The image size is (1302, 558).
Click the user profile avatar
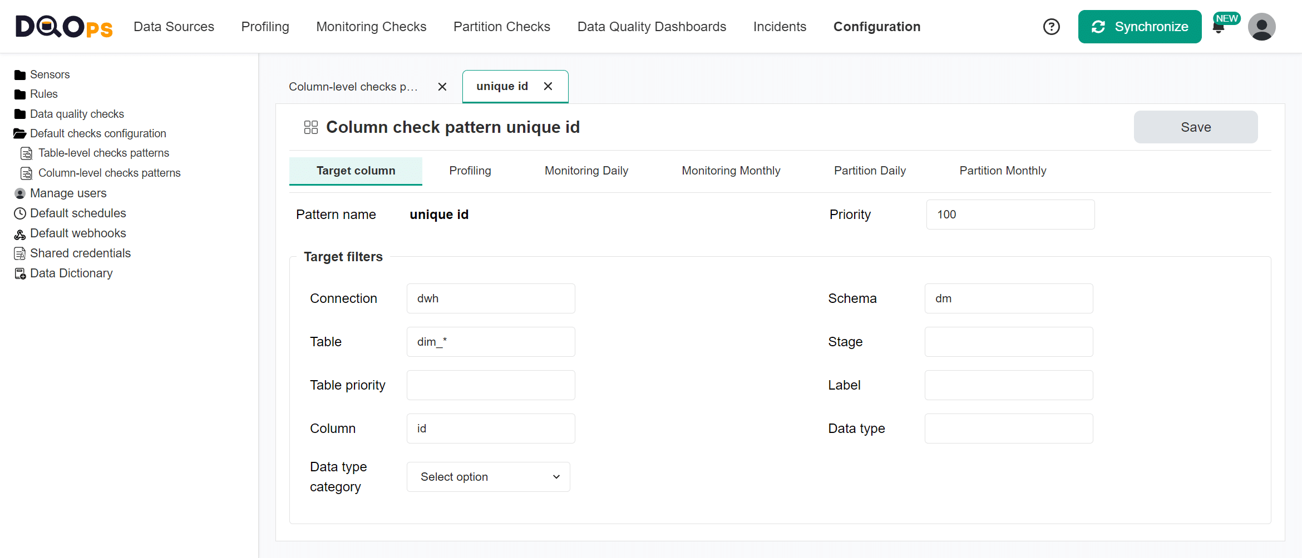click(1261, 26)
